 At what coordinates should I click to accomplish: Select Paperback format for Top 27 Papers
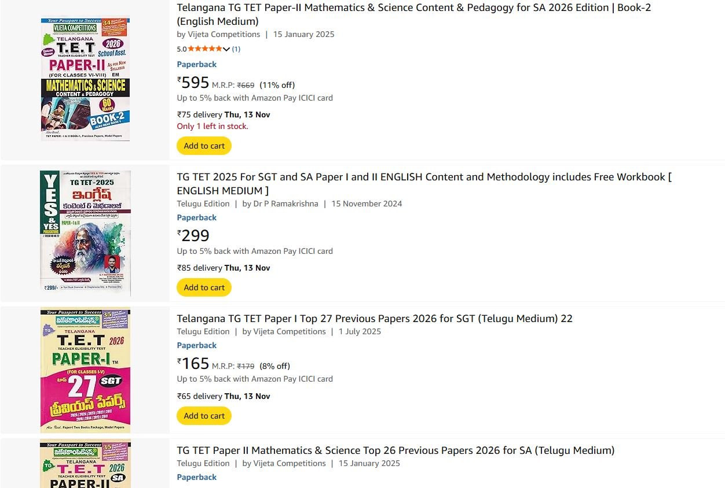click(196, 345)
